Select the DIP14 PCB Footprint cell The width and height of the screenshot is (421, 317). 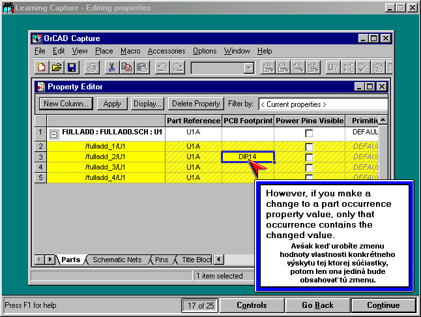(248, 157)
